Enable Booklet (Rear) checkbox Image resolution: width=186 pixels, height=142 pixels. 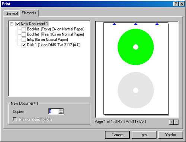(x=24, y=34)
